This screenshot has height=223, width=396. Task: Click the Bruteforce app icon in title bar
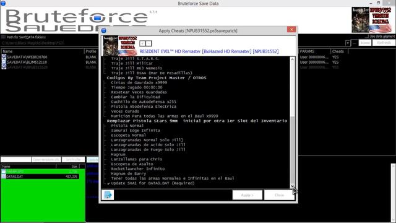3,3
